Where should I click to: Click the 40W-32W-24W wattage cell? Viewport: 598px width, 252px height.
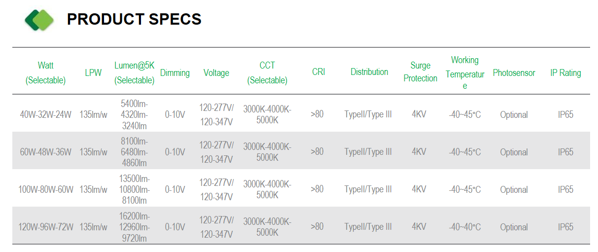coord(46,114)
